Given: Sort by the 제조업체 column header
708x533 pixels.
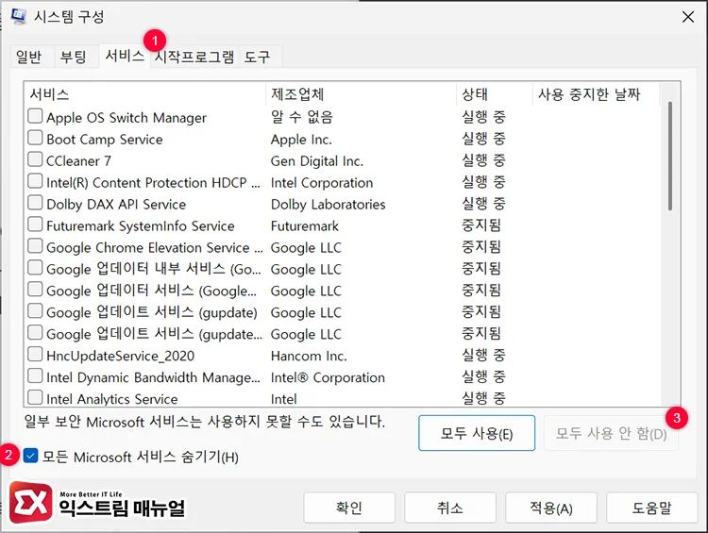Looking at the screenshot, I should tap(362, 94).
